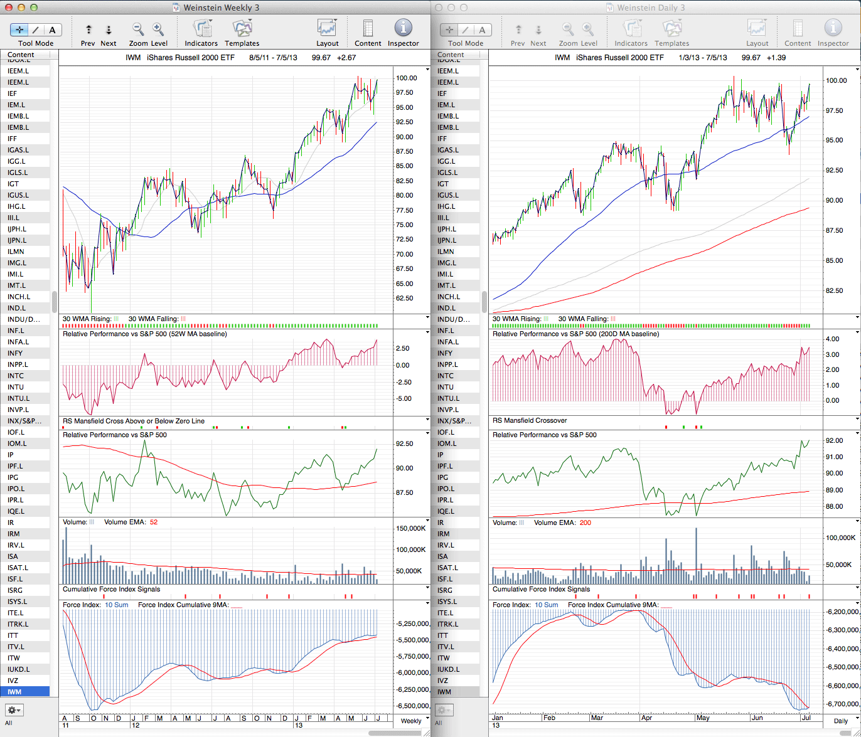Click the Weinstein Daily 3 window title
Screen dimensions: 861x737
pyautogui.click(x=652, y=8)
